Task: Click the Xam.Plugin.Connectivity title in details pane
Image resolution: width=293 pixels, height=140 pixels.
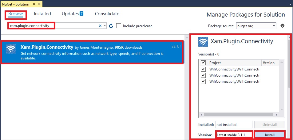Action: point(242,41)
